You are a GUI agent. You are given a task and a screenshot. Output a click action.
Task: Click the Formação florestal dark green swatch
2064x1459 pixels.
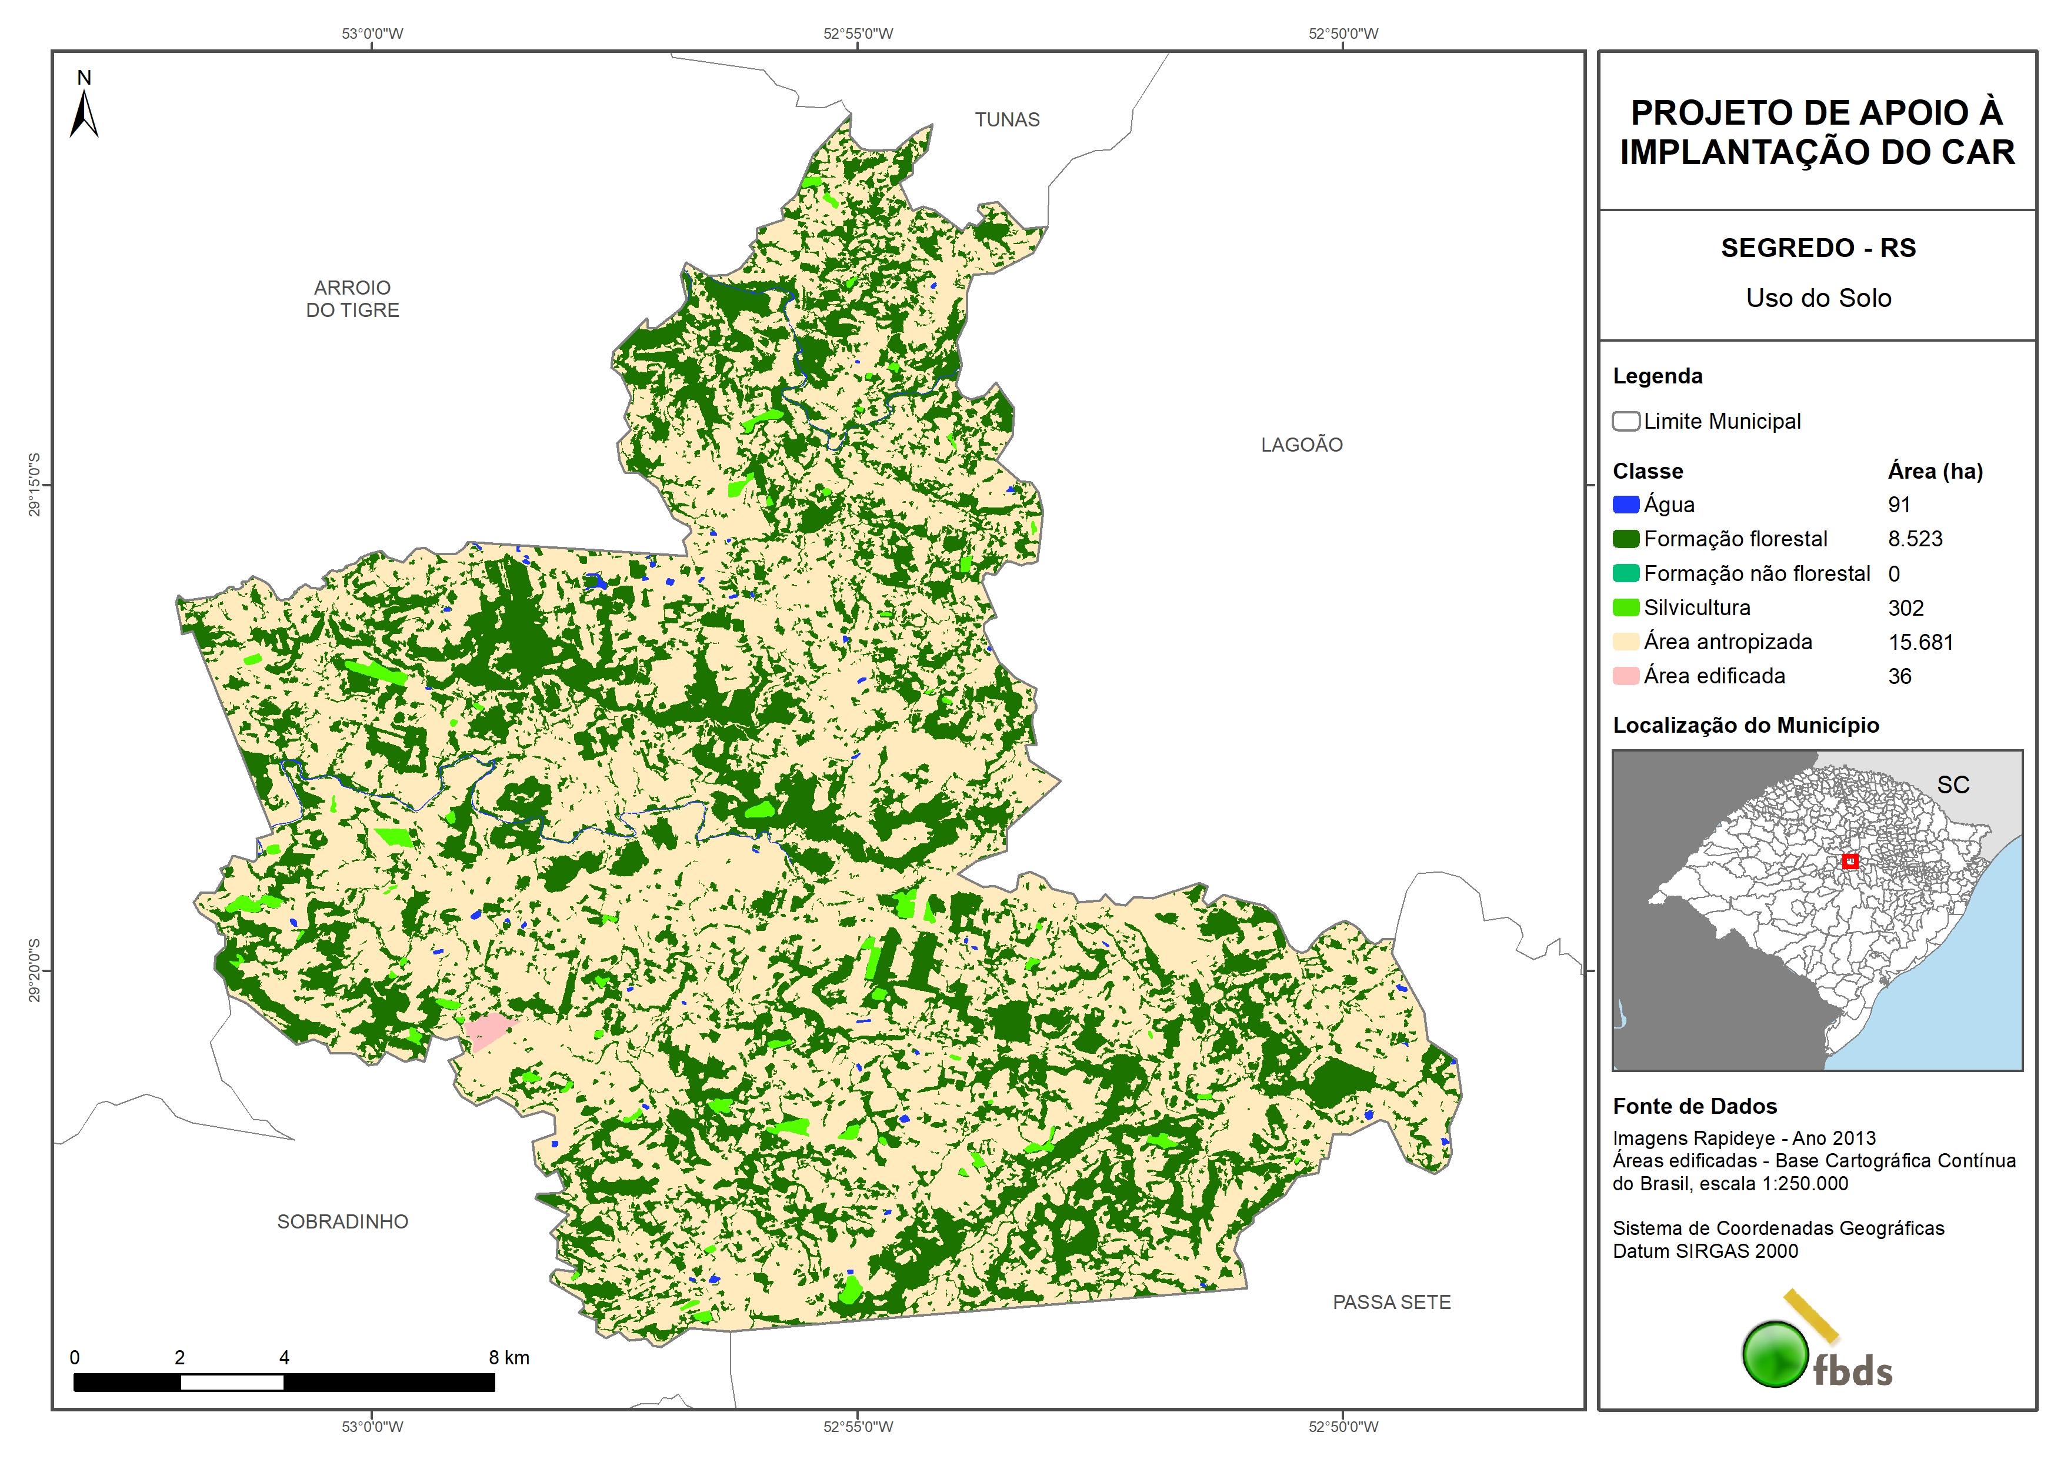1625,539
